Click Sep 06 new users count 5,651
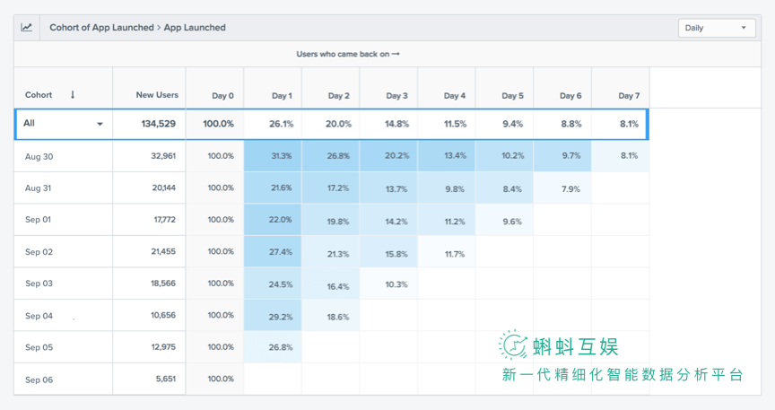This screenshot has height=410, width=775. click(166, 379)
